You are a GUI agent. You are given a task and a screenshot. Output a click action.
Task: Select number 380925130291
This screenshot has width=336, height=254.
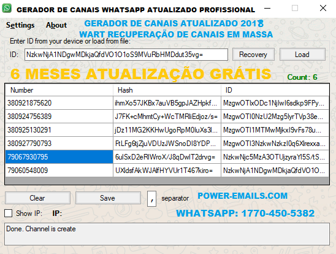tap(59, 130)
